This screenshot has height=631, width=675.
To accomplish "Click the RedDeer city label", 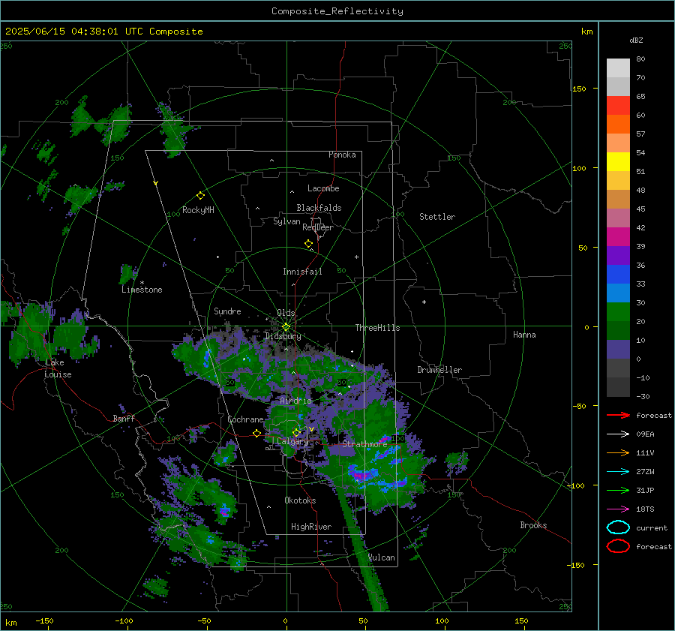I will (x=318, y=227).
